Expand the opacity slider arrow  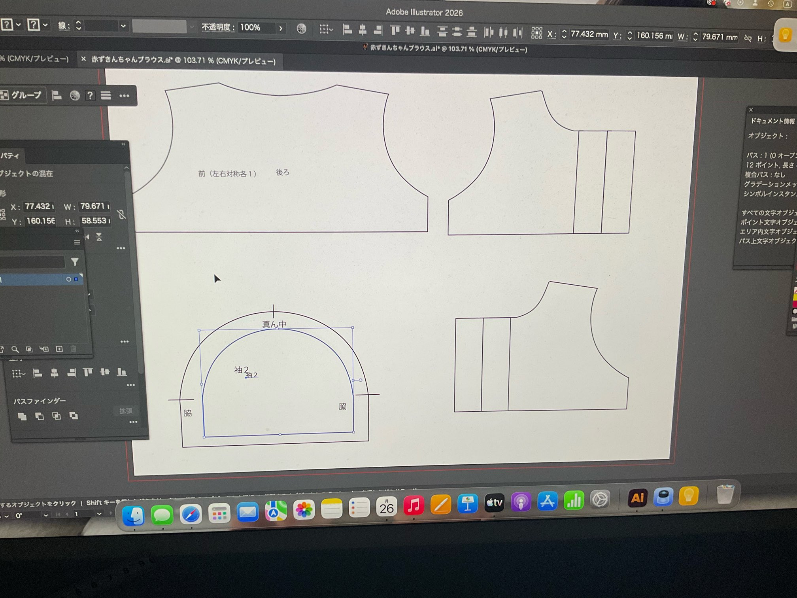point(281,28)
